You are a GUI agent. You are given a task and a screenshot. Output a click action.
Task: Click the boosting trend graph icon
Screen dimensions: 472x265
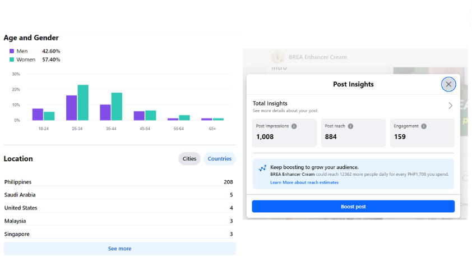click(x=262, y=168)
